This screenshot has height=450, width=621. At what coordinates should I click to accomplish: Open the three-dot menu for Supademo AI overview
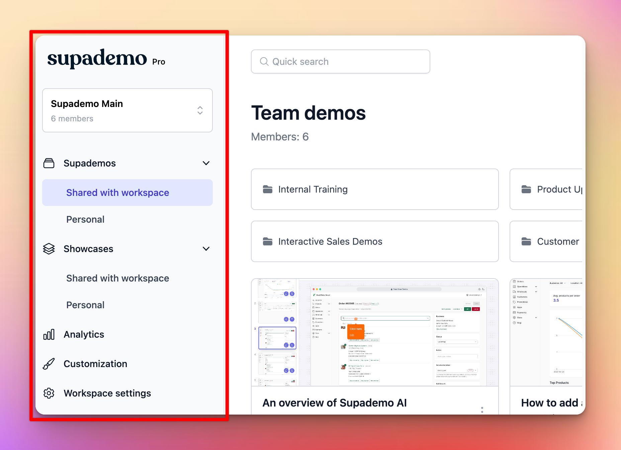482,410
